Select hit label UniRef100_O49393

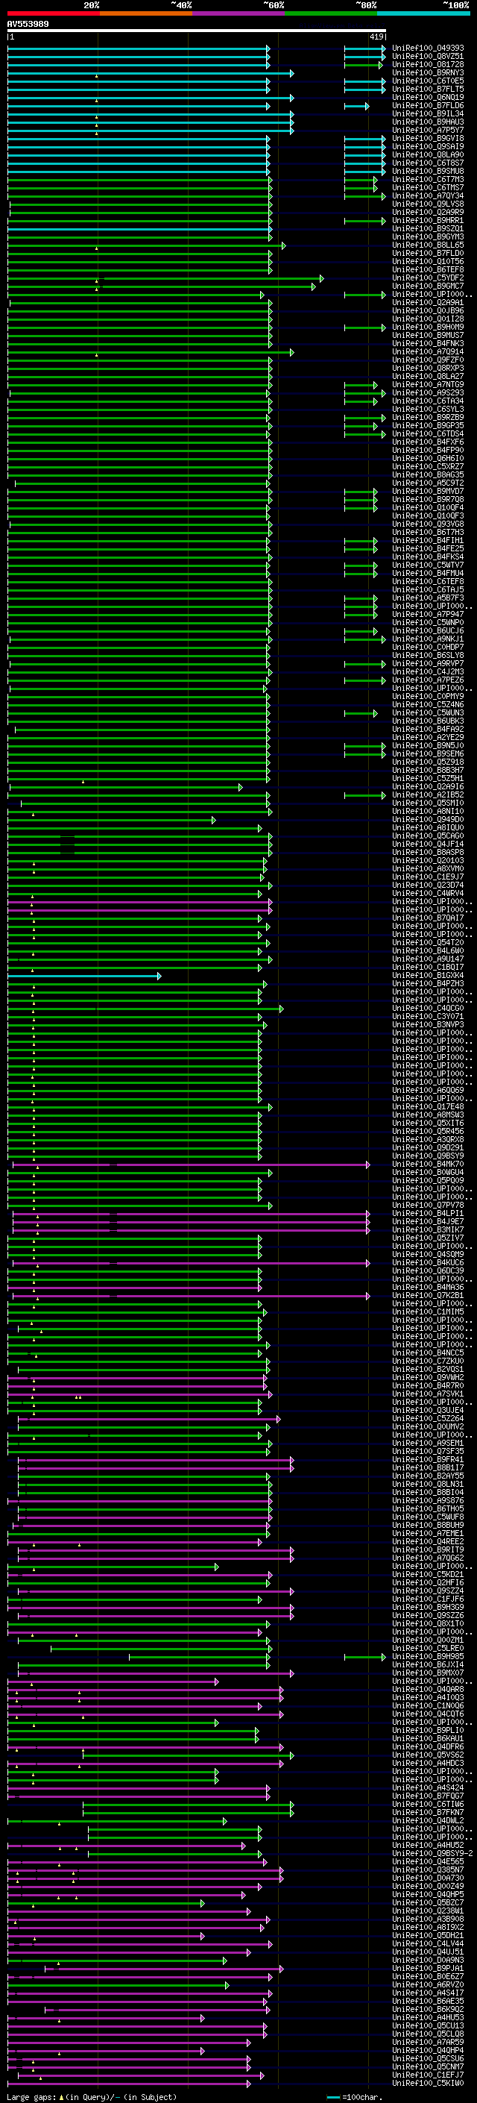click(428, 48)
